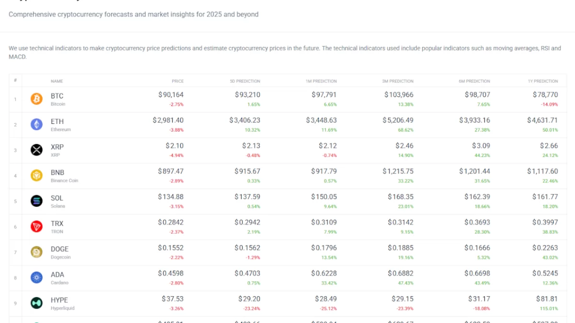Click the Ethereum coin icon
Viewport: 575px width, 323px height.
click(37, 125)
